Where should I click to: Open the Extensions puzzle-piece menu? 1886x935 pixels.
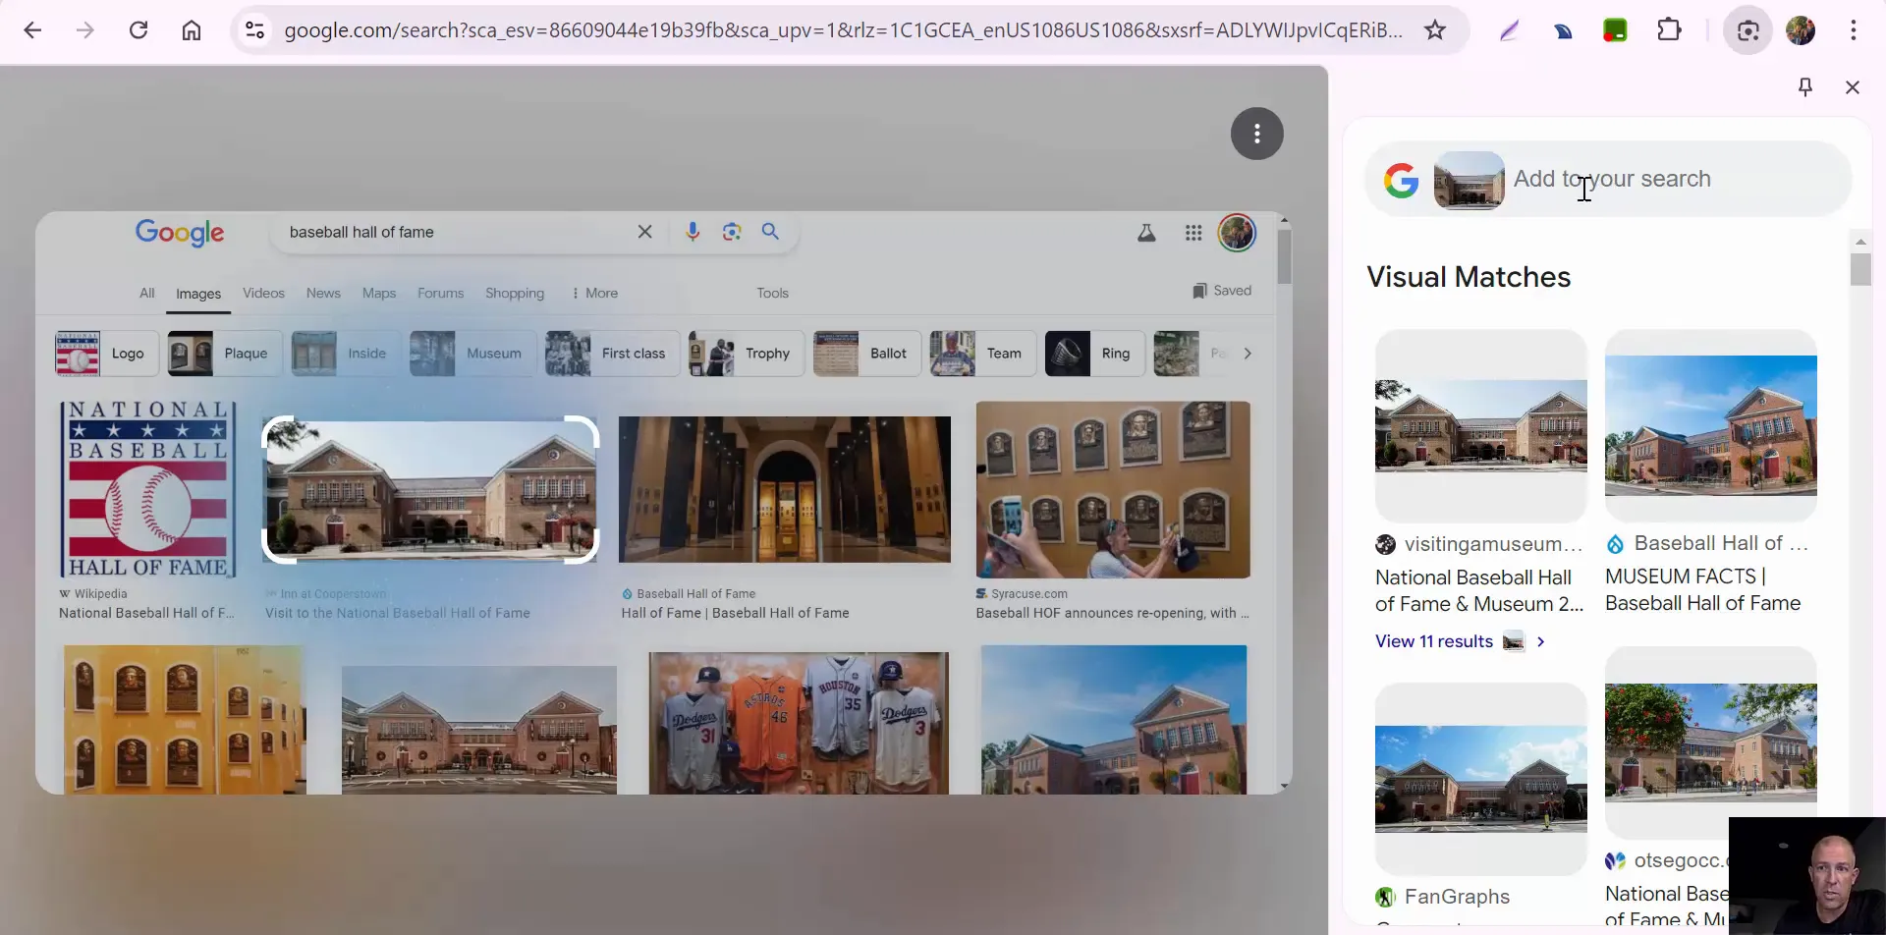[x=1669, y=30]
